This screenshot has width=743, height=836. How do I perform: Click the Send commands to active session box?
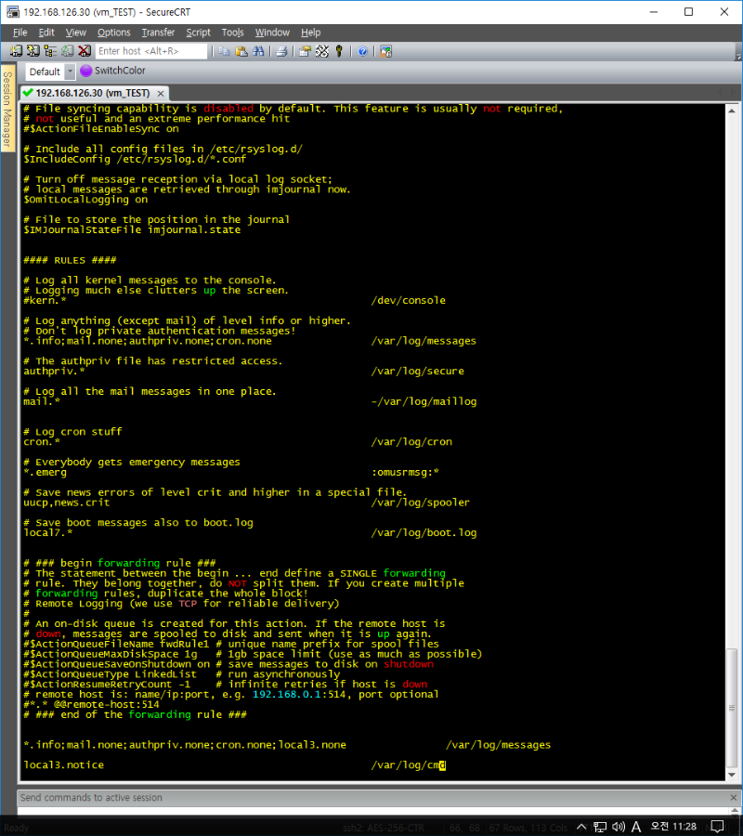(371, 798)
